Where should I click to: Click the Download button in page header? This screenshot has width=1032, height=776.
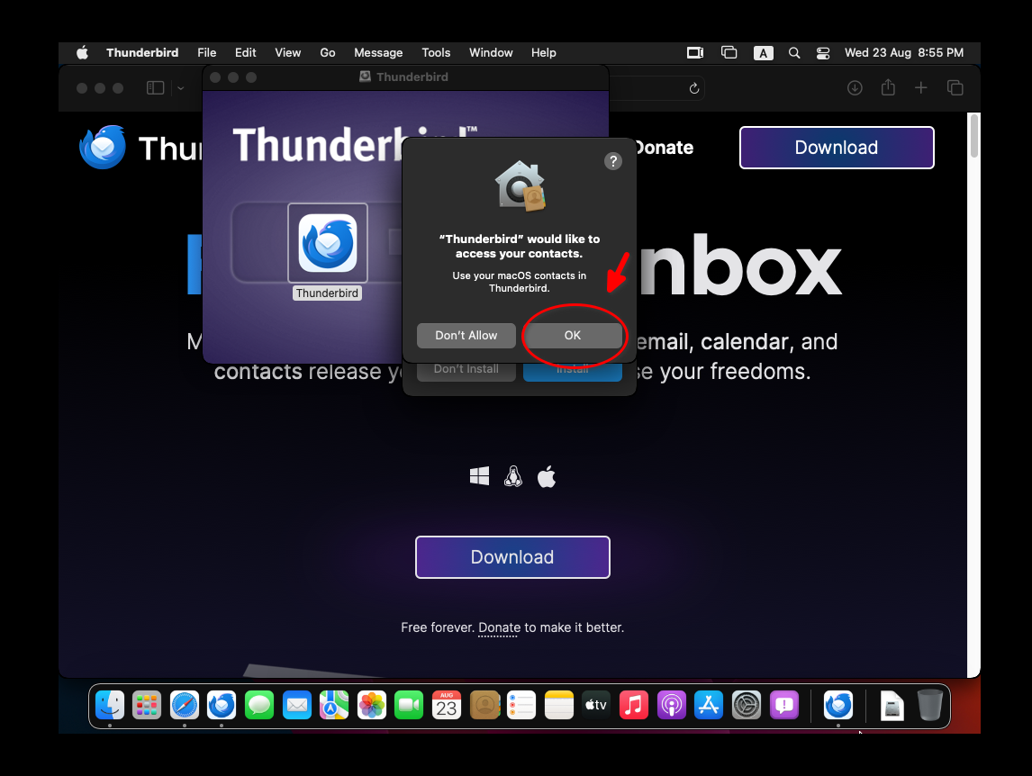[x=837, y=148]
